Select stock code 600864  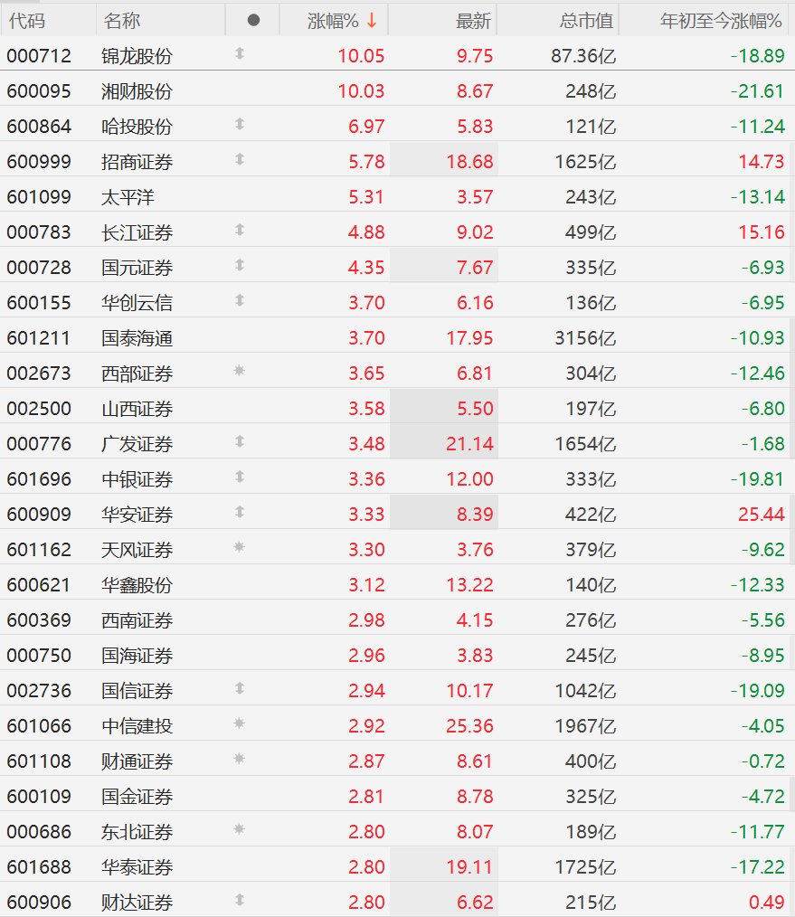tap(39, 127)
